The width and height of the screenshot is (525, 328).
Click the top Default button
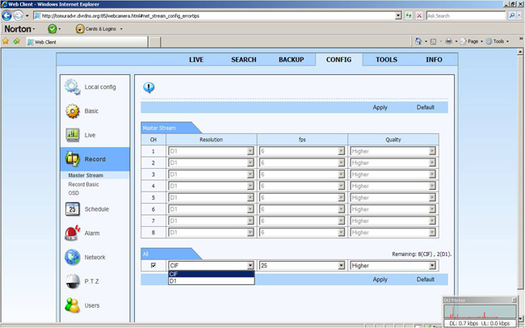426,107
